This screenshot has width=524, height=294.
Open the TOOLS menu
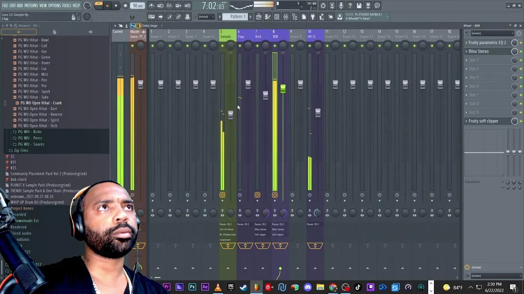[x=67, y=6]
